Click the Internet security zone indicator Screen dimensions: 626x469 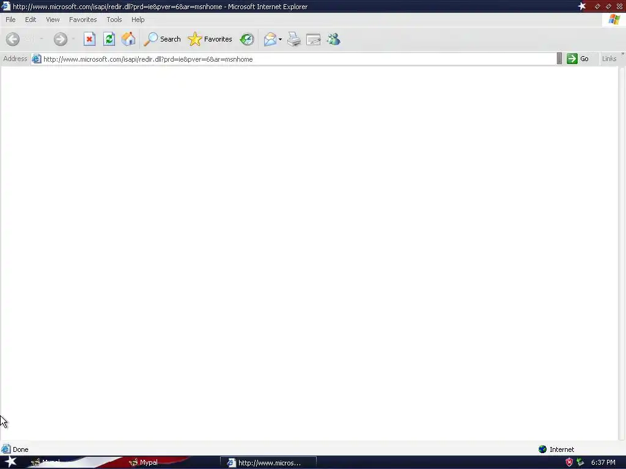click(556, 449)
